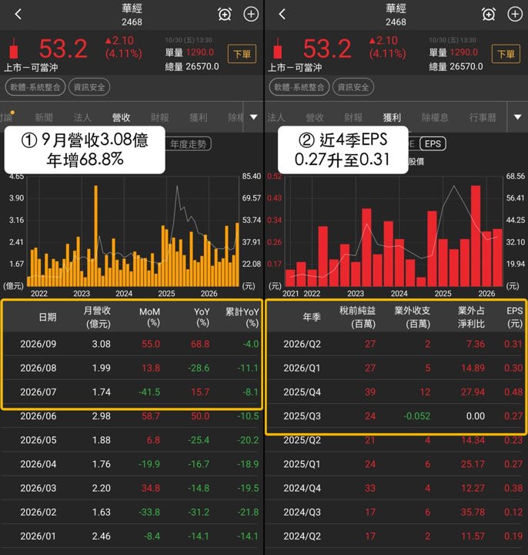Tap the back arrow on left panel

(x=18, y=14)
